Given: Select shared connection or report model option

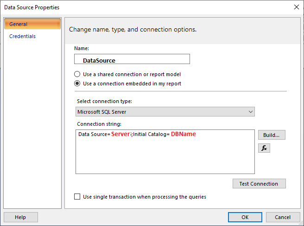Looking at the screenshot, I should click(x=77, y=74).
